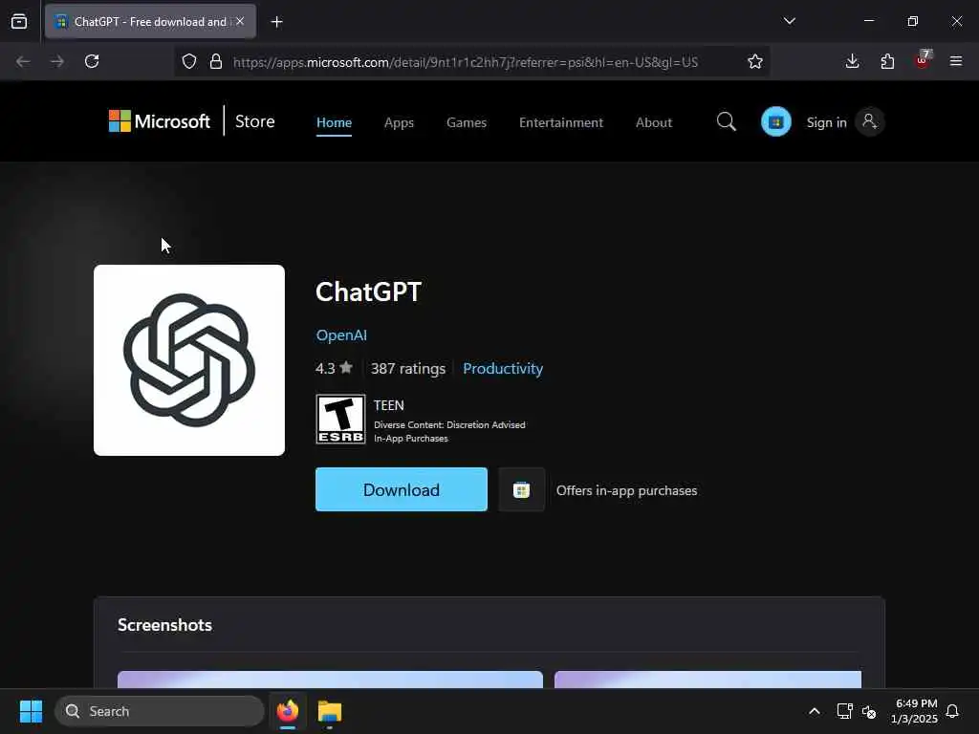The image size is (979, 734).
Task: Open the Windows Start menu
Action: pyautogui.click(x=31, y=711)
